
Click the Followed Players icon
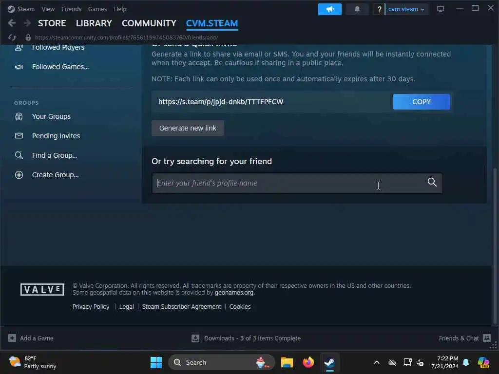(x=19, y=47)
